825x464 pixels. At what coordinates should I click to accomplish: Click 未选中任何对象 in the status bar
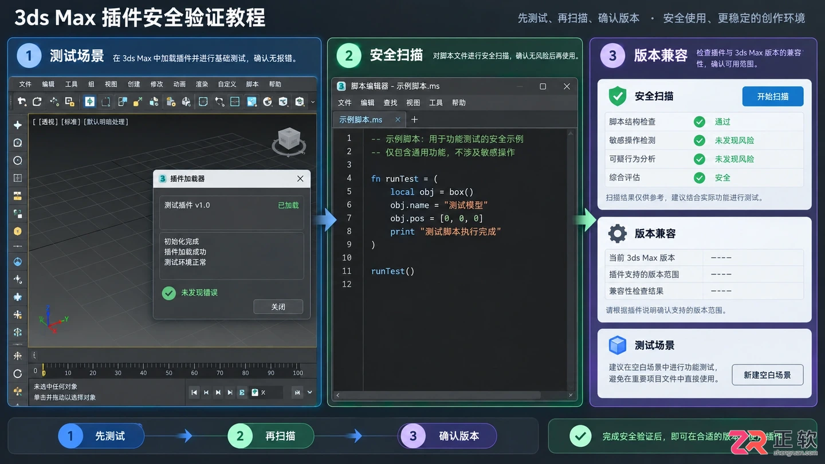(x=56, y=387)
